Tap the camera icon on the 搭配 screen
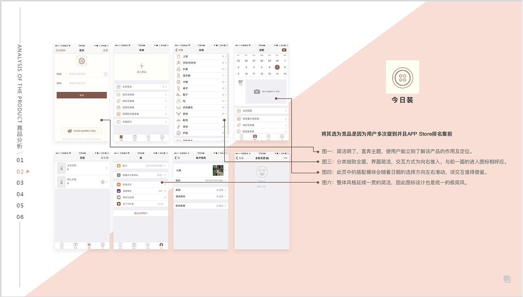The image size is (523, 297). point(284,49)
